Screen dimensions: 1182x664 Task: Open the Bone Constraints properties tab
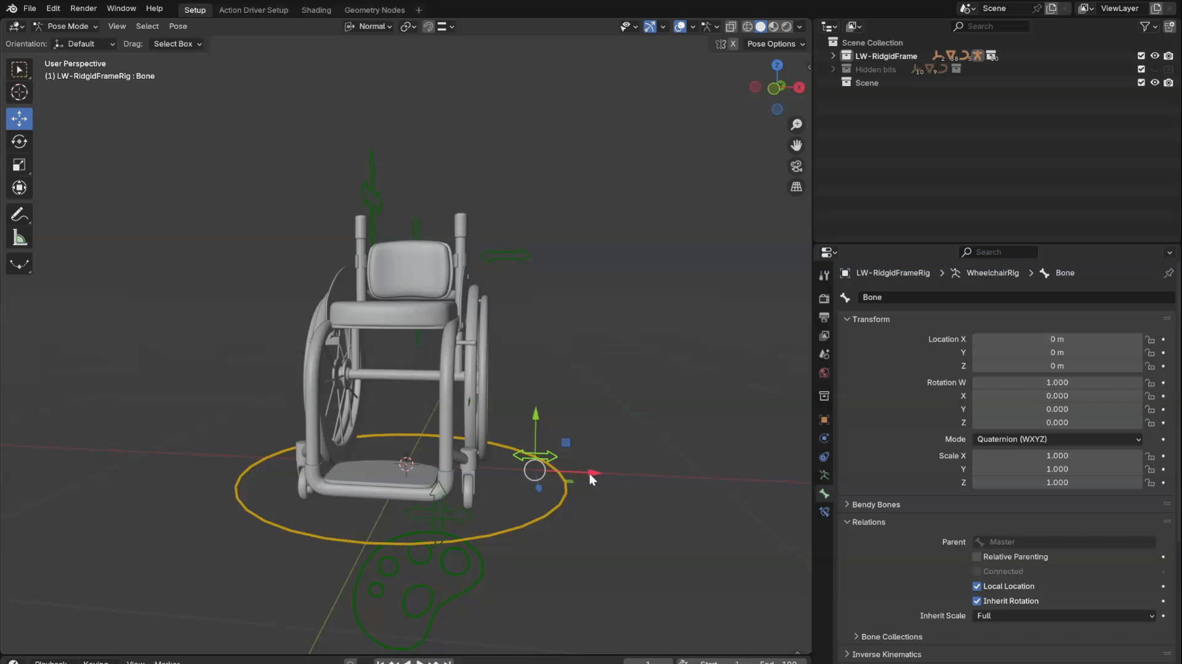pyautogui.click(x=824, y=512)
